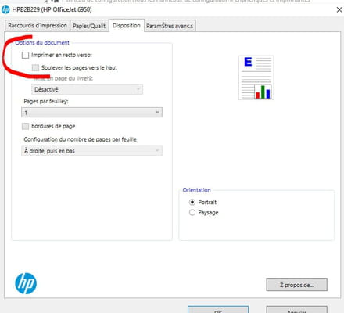Click the bar chart in the page preview
The height and width of the screenshot is (313, 344).
(x=263, y=92)
